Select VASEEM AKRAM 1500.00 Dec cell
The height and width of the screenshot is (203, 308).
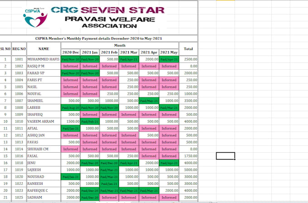(71, 121)
